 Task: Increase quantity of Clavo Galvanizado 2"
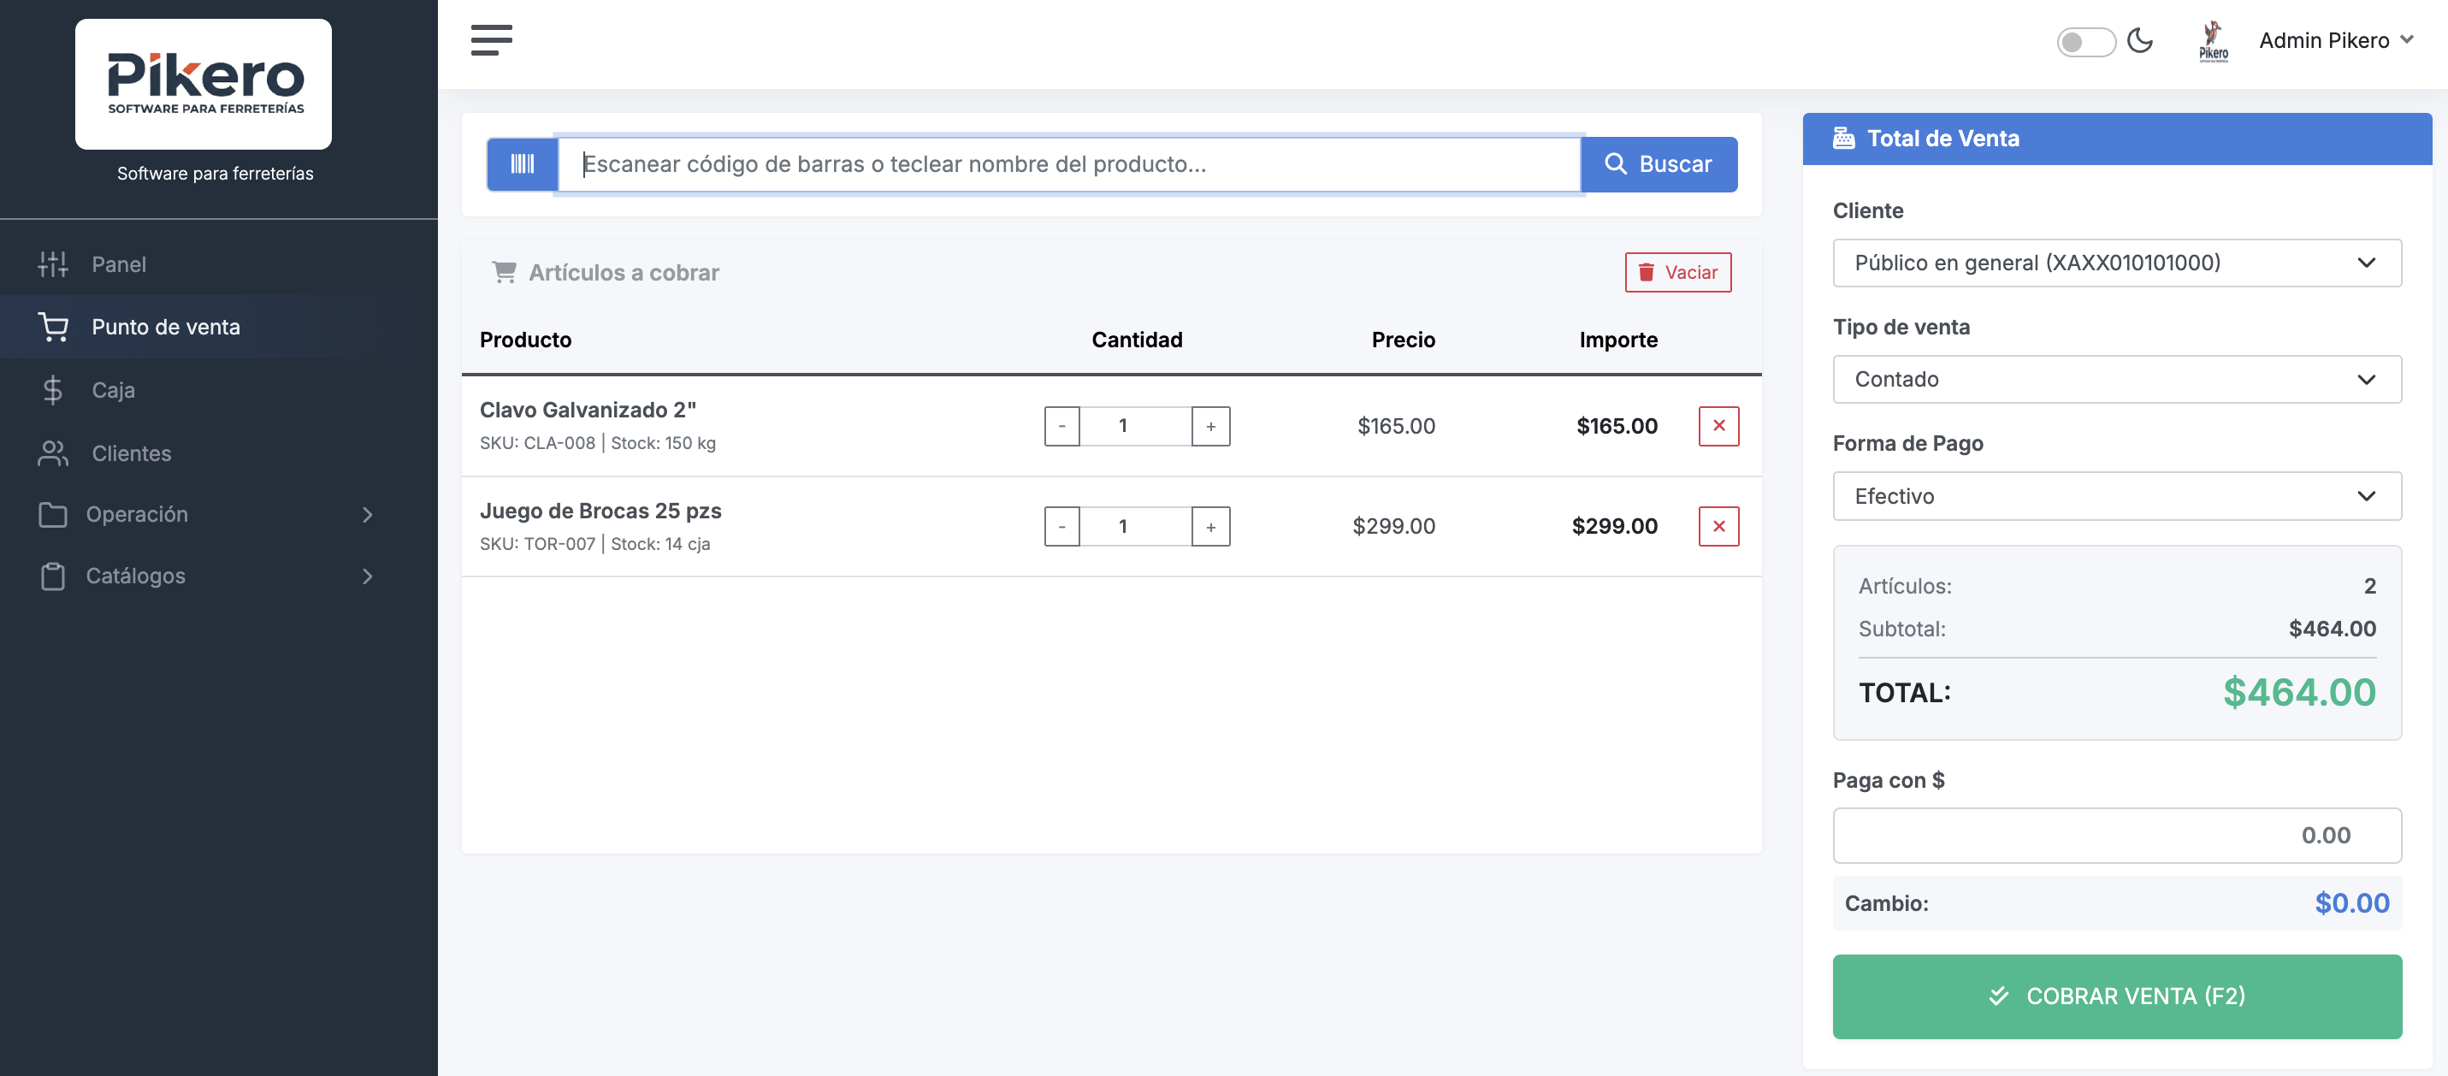[x=1210, y=426]
